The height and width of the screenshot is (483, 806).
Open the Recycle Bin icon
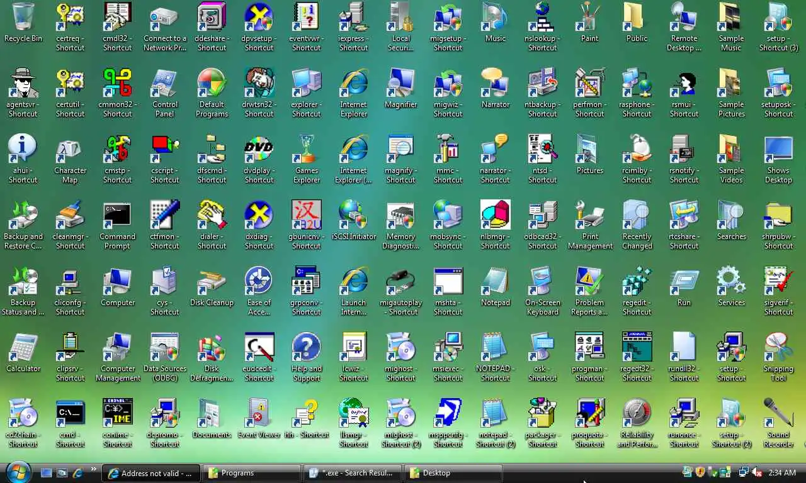(x=23, y=17)
